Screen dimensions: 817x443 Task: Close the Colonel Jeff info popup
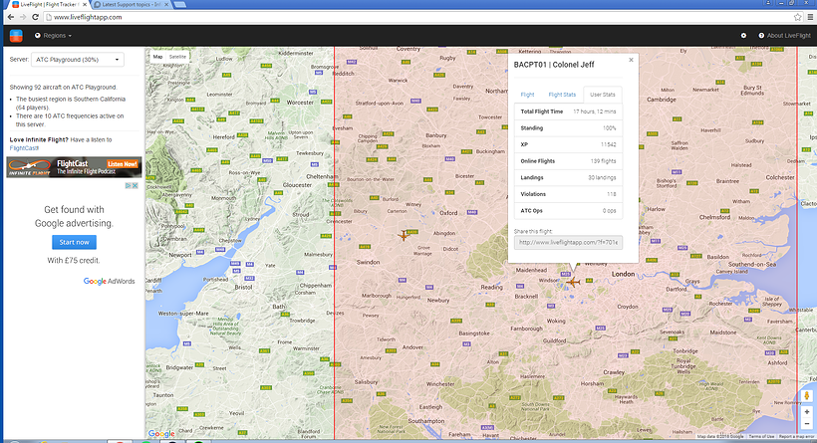(x=631, y=60)
